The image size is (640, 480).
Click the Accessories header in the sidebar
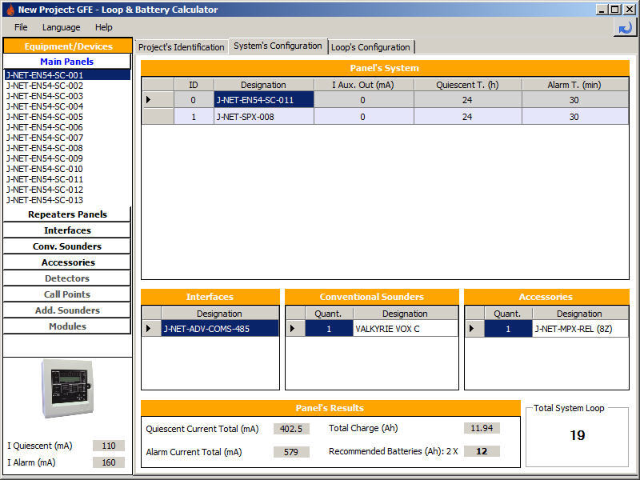pyautogui.click(x=66, y=262)
